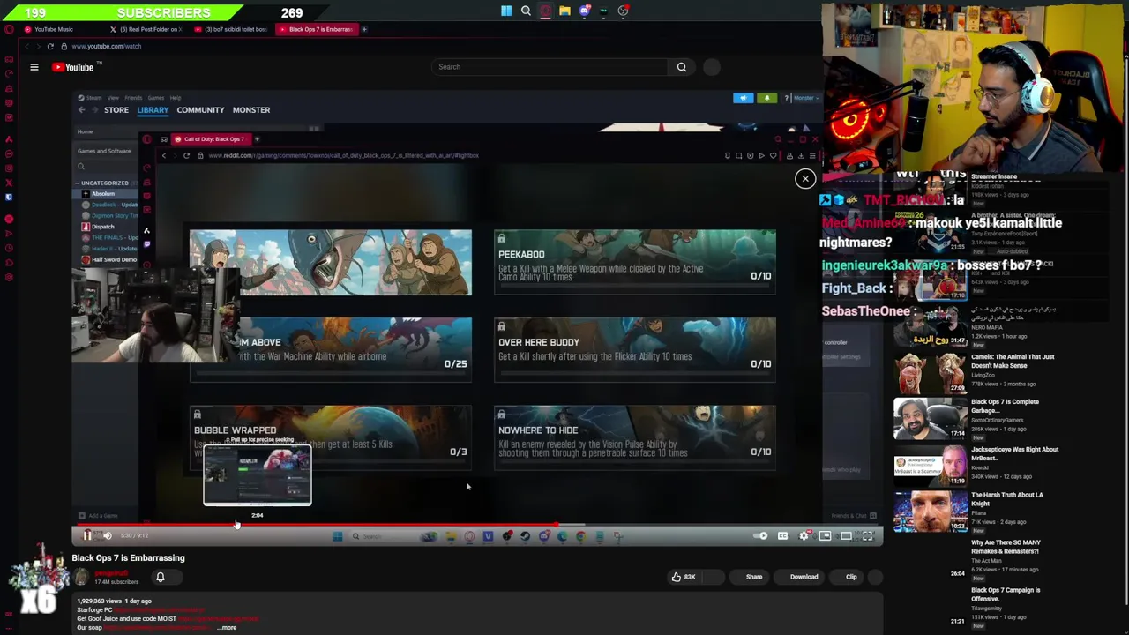Open the taskbar search magnifier icon
Screen dimensions: 1129x635
[526, 11]
